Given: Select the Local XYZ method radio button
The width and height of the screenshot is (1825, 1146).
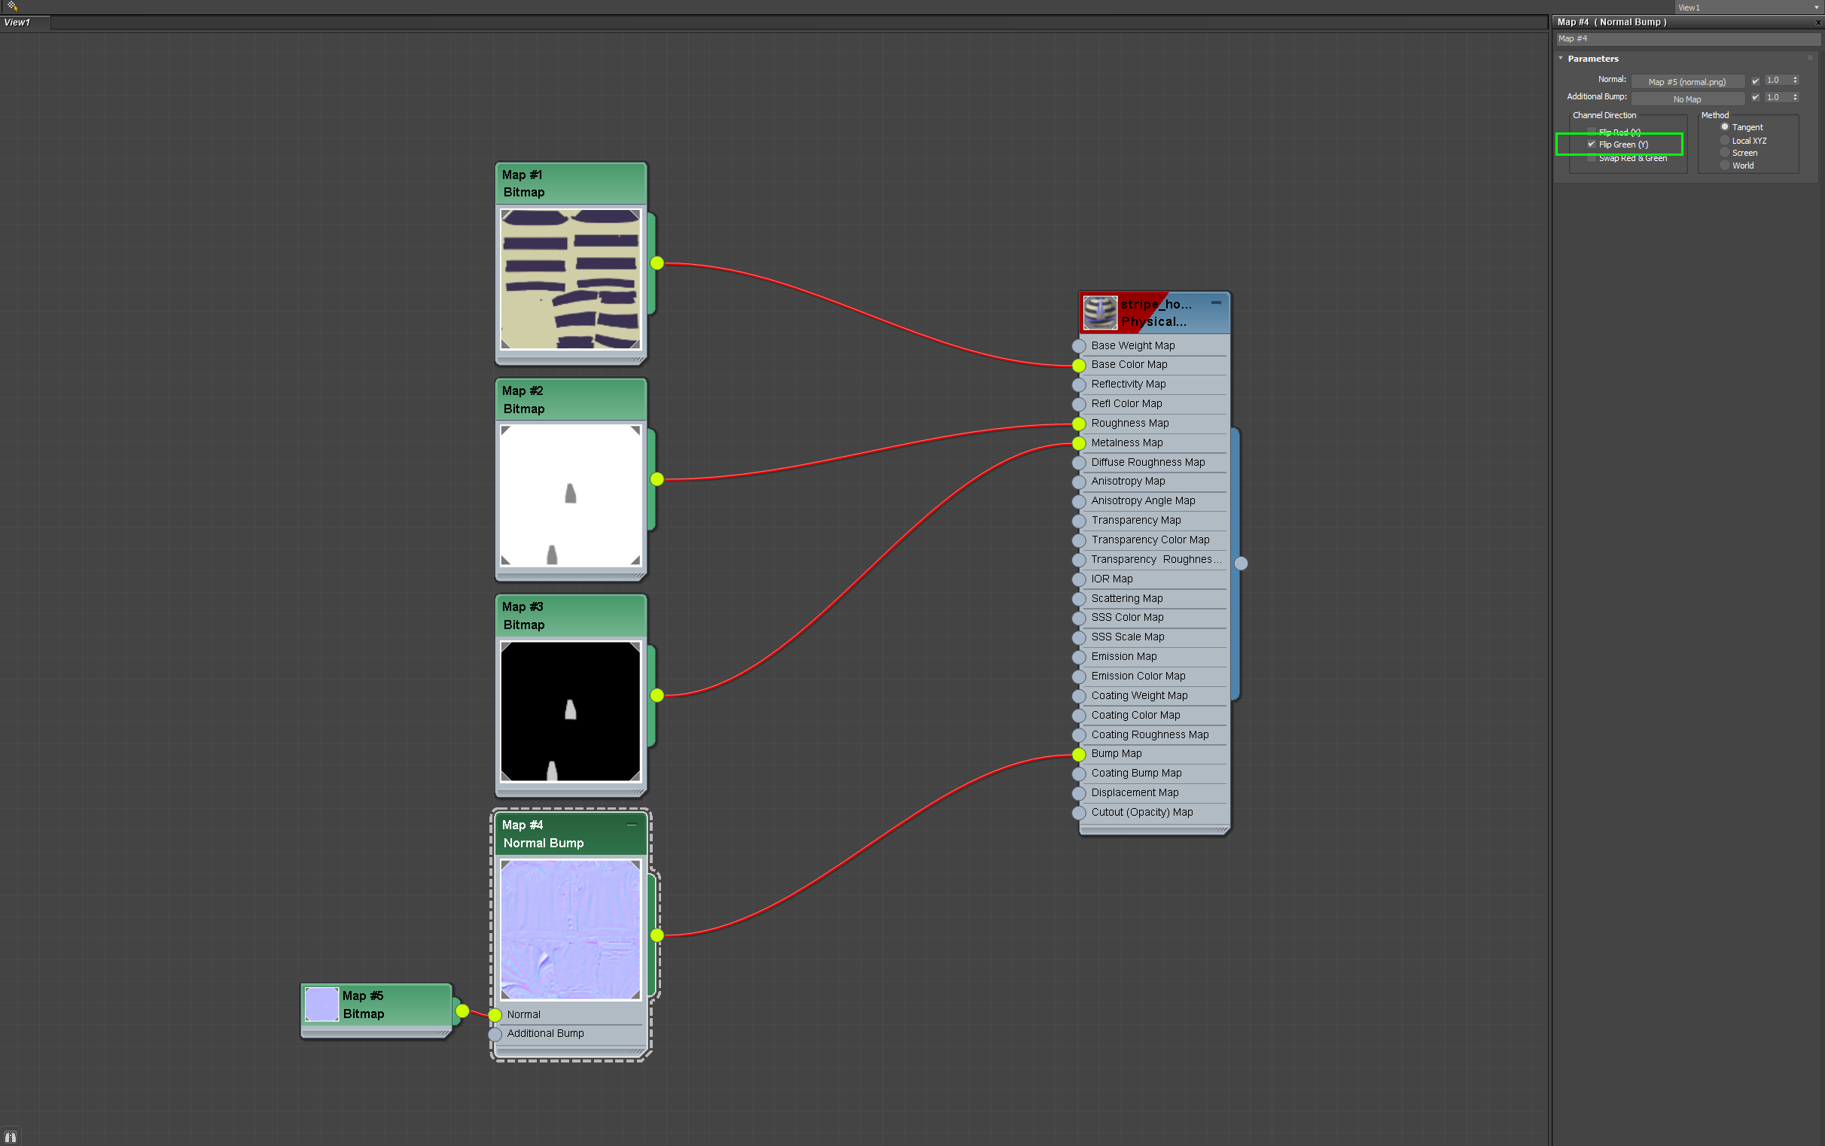Looking at the screenshot, I should tap(1725, 140).
